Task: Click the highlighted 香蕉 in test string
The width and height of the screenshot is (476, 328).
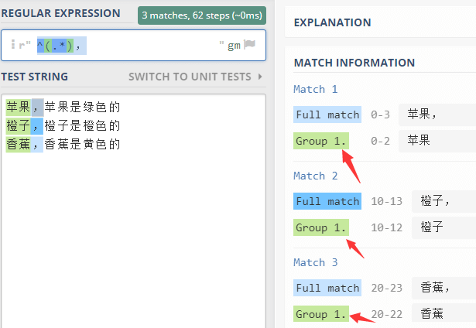Action: pyautogui.click(x=19, y=144)
